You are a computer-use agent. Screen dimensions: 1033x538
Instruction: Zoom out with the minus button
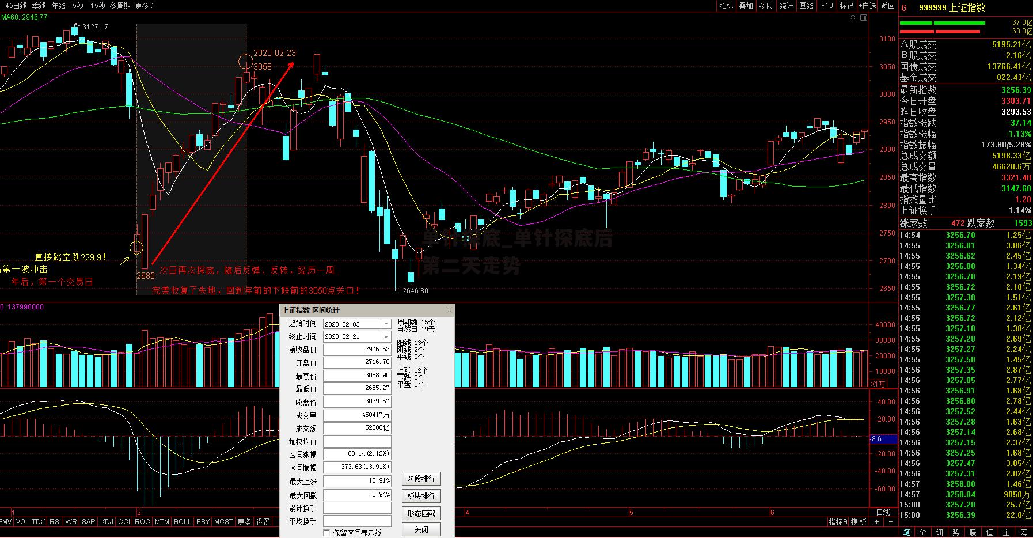[891, 522]
